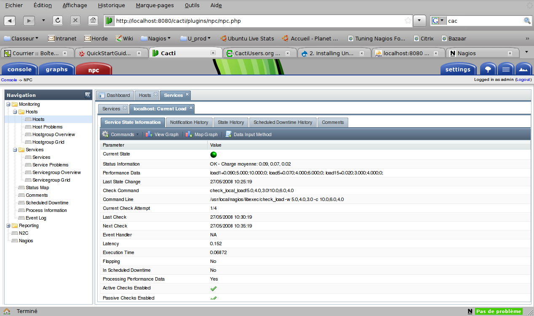Image resolution: width=534 pixels, height=316 pixels.
Task: Close the localhost: Current Load tab
Action: coord(191,108)
